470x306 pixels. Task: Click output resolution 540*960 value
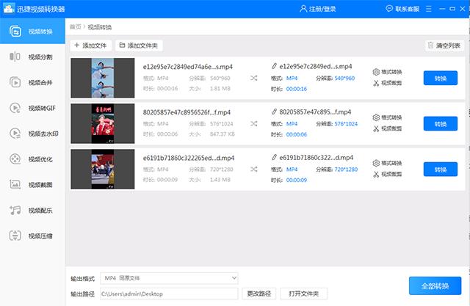pos(344,78)
